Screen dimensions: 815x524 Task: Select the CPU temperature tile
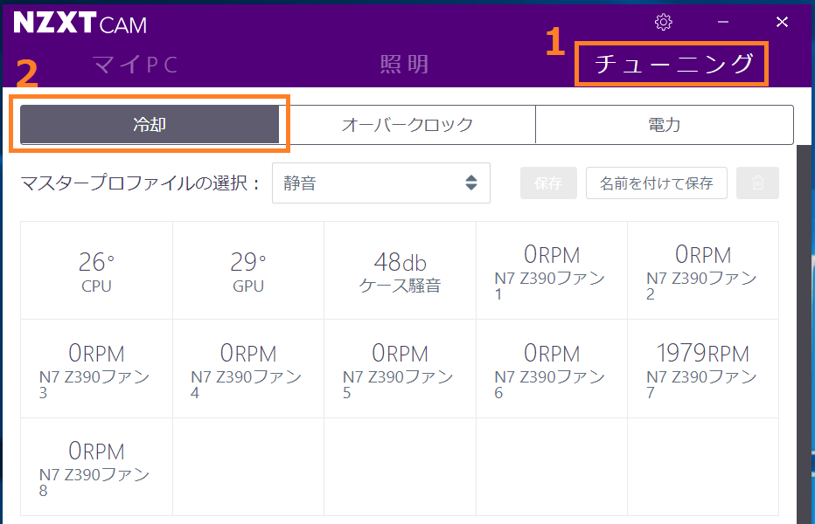pyautogui.click(x=97, y=271)
